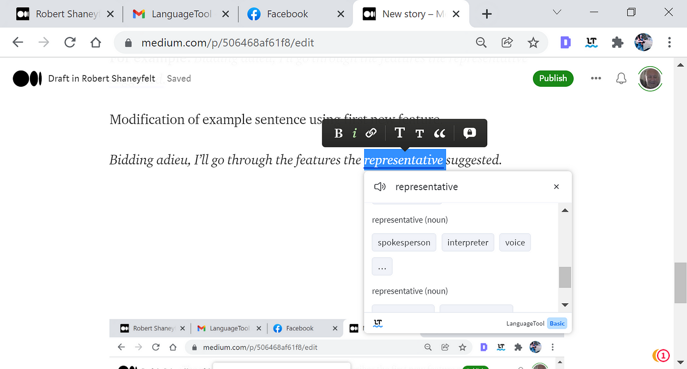Close the LanguageTool Gmail tab
Screen dimensions: 687x369
pyautogui.click(x=226, y=14)
